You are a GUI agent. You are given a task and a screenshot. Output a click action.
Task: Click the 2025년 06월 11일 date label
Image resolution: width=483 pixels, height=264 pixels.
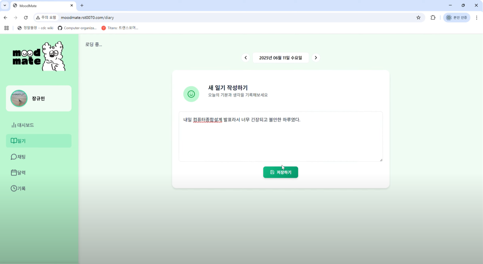[x=280, y=58]
